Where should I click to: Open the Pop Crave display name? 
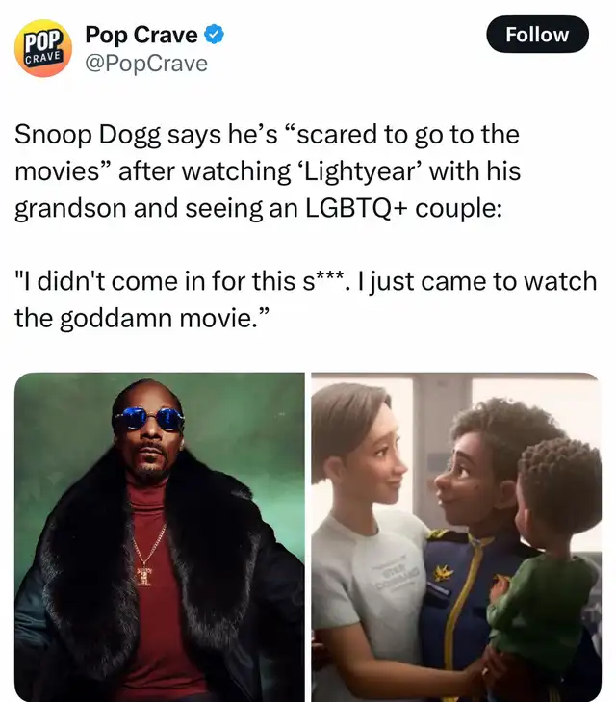141,35
